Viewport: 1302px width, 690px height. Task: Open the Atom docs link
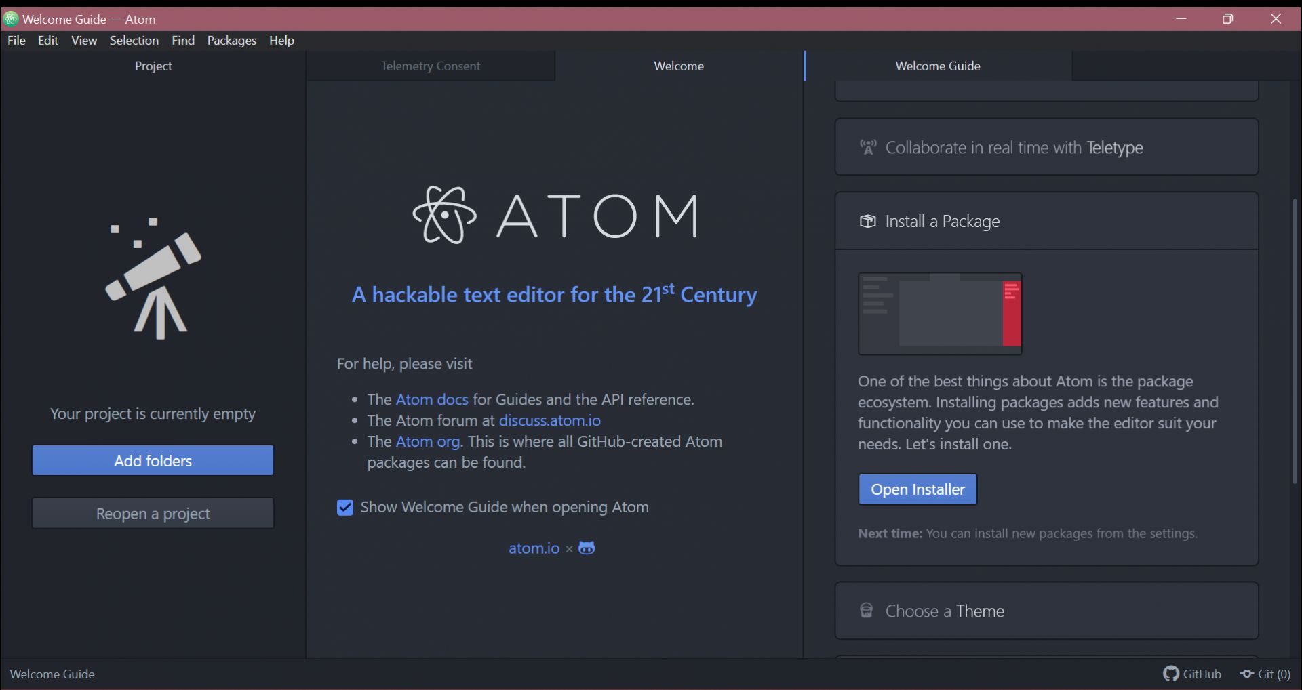pos(432,400)
